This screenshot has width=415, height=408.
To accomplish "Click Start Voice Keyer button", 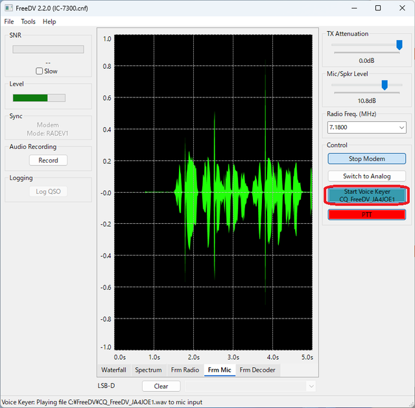I will click(x=366, y=195).
